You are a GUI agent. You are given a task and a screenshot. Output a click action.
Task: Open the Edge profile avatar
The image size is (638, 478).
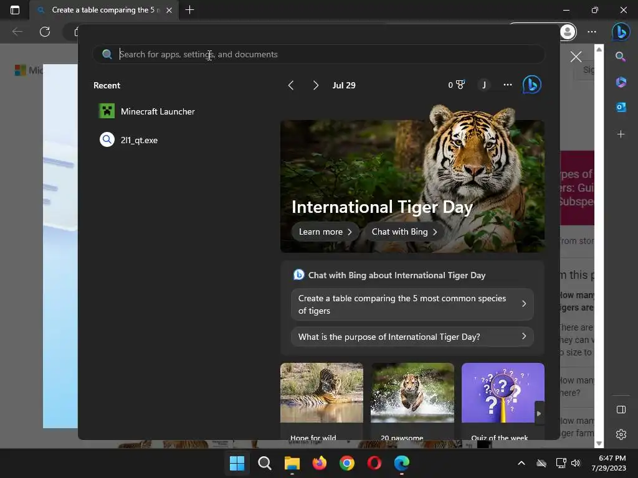[568, 32]
